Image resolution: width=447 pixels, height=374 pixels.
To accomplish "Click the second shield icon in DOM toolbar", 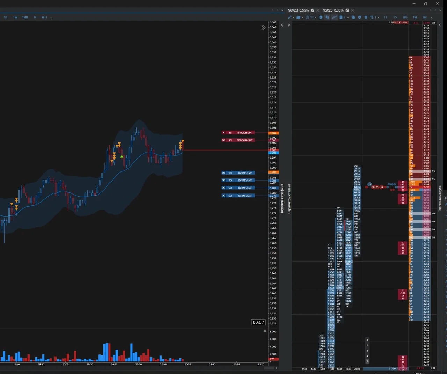I will pyautogui.click(x=366, y=17).
